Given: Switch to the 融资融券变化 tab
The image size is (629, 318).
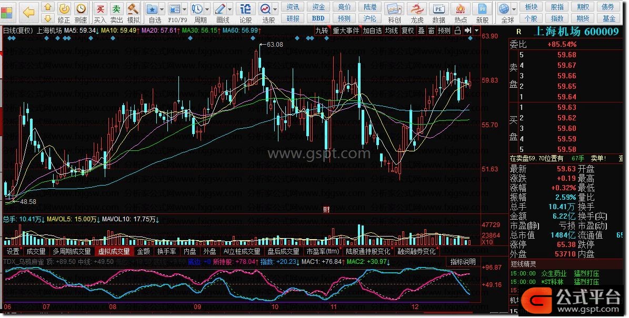Looking at the screenshot, I should click(x=417, y=251).
